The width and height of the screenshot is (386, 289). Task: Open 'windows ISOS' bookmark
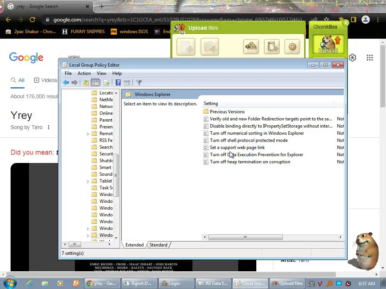[129, 32]
